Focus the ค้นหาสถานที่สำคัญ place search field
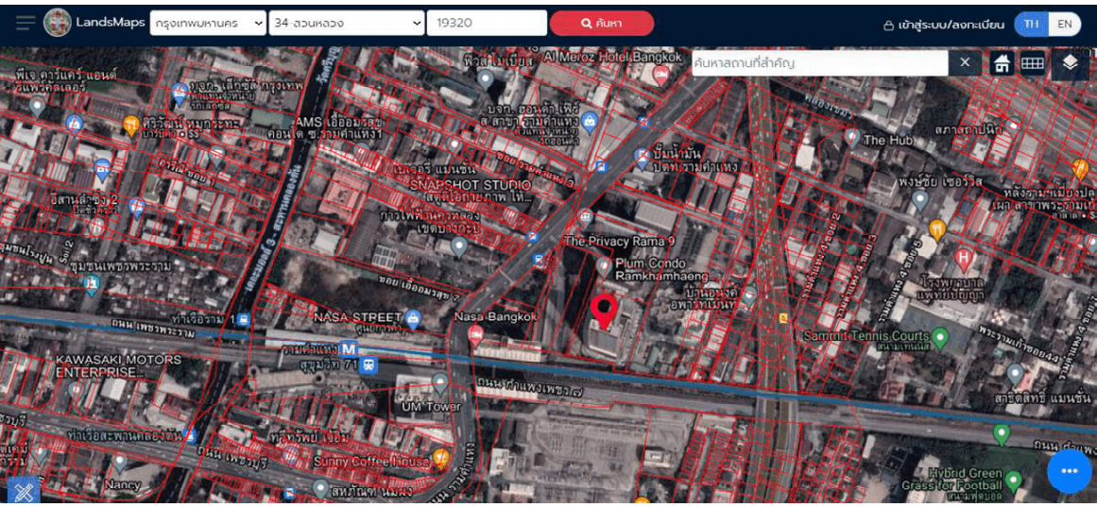Screen dimensions: 1097x507 click(x=819, y=63)
